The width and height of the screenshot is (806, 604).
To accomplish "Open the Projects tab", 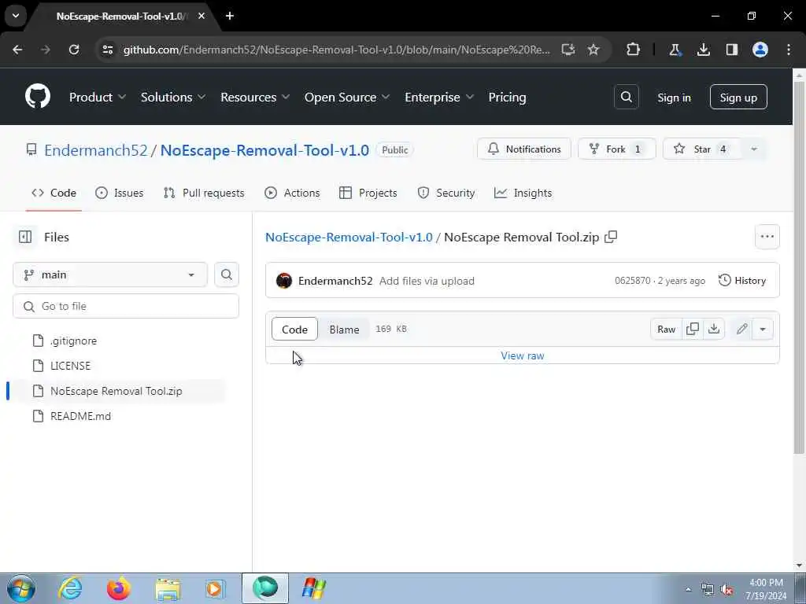I will (368, 193).
